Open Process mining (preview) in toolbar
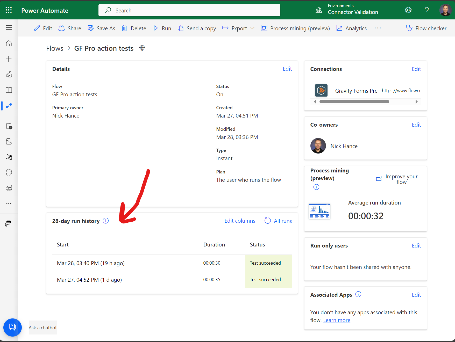The width and height of the screenshot is (455, 342). pyautogui.click(x=295, y=28)
